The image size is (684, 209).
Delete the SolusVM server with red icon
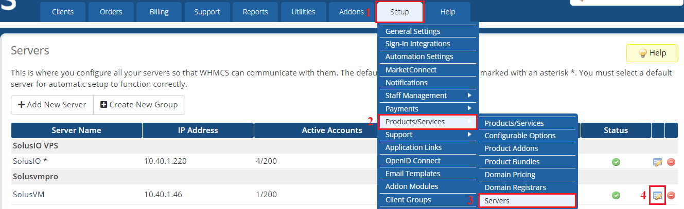tap(671, 195)
